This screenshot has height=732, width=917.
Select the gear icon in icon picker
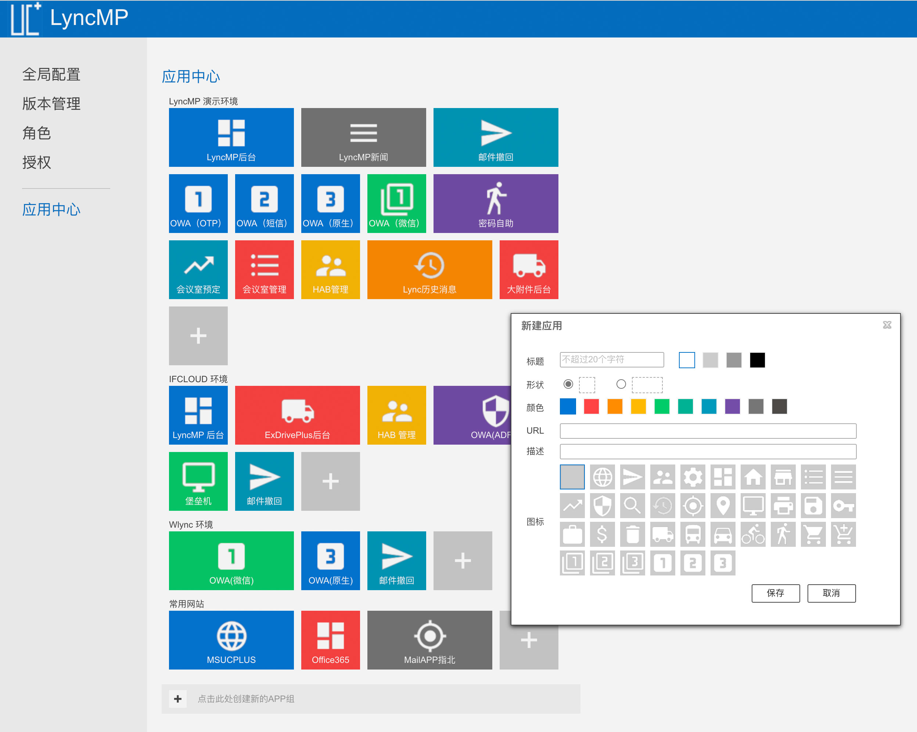click(693, 477)
